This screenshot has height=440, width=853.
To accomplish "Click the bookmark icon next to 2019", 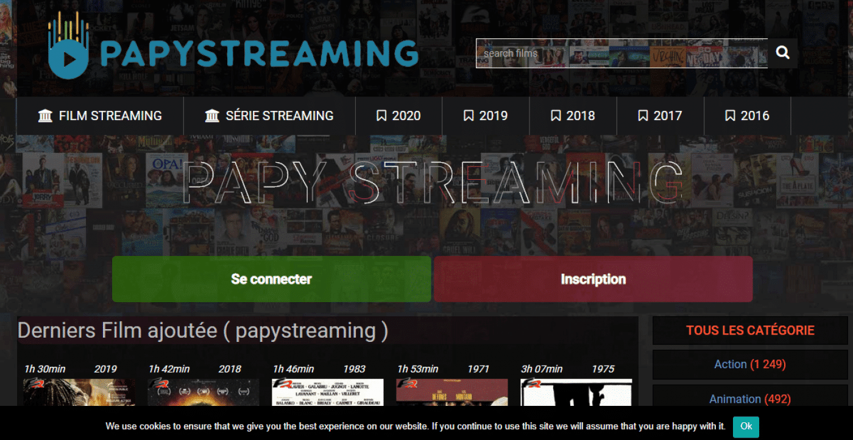I will pyautogui.click(x=469, y=116).
